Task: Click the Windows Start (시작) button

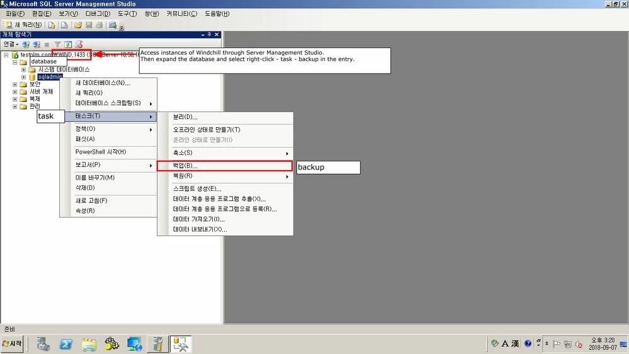Action: [x=12, y=344]
